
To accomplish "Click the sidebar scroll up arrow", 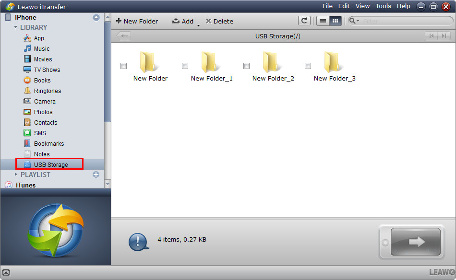I will [x=108, y=17].
